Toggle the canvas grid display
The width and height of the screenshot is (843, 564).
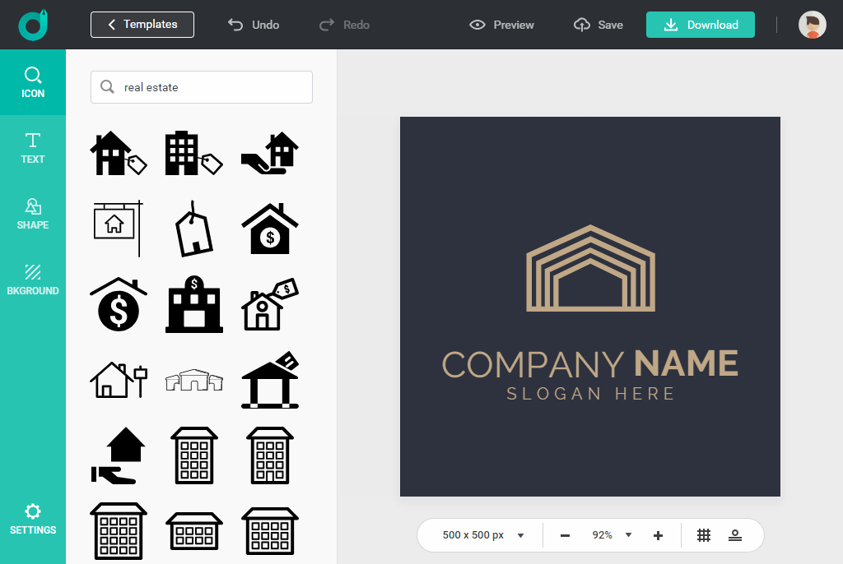(x=704, y=535)
